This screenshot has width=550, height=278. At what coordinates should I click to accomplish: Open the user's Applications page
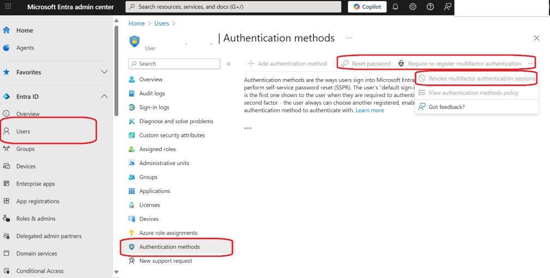[154, 191]
